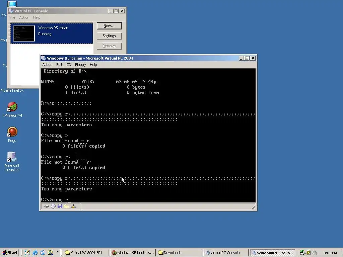Screen dimensions: 343x257
Task: Open the CD menu
Action: [69, 65]
